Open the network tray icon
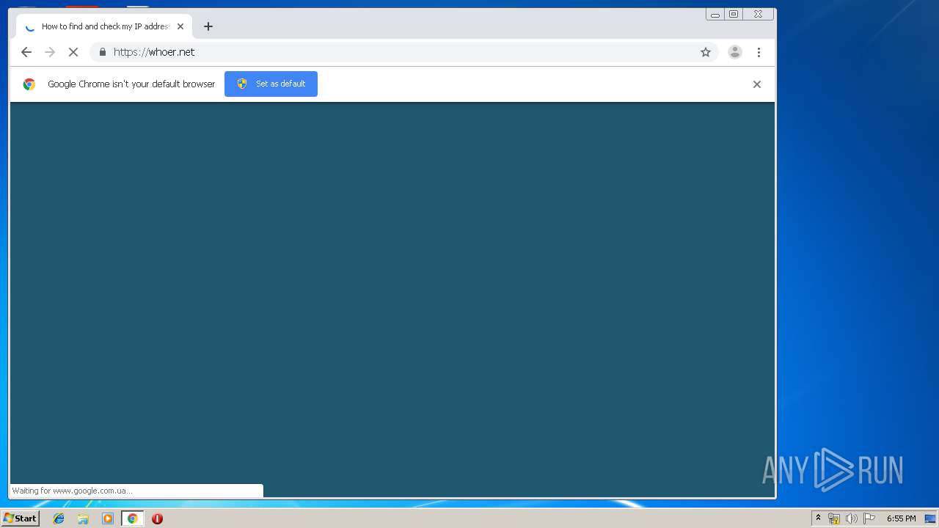Viewport: 939px width, 528px height. [834, 518]
